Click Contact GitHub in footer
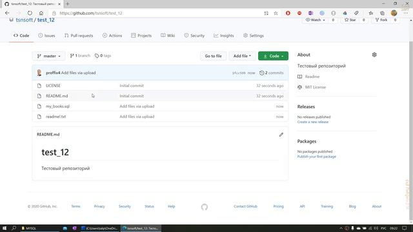The width and height of the screenshot is (413, 232). tap(245, 206)
